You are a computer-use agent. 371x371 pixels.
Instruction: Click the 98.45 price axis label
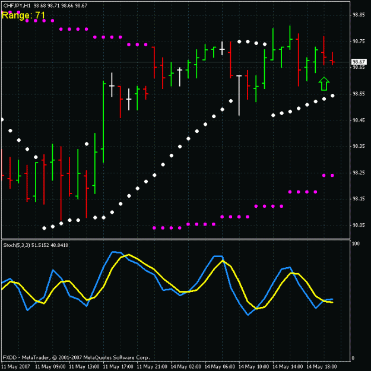pyautogui.click(x=359, y=120)
